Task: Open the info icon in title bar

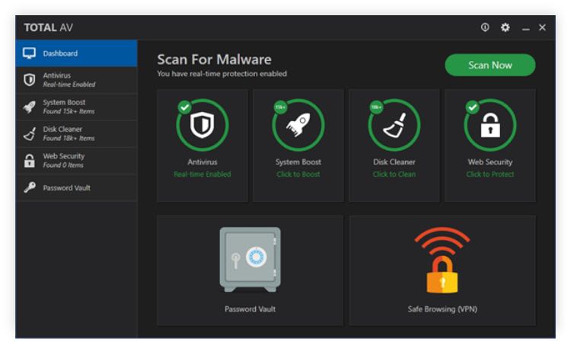Action: point(485,27)
